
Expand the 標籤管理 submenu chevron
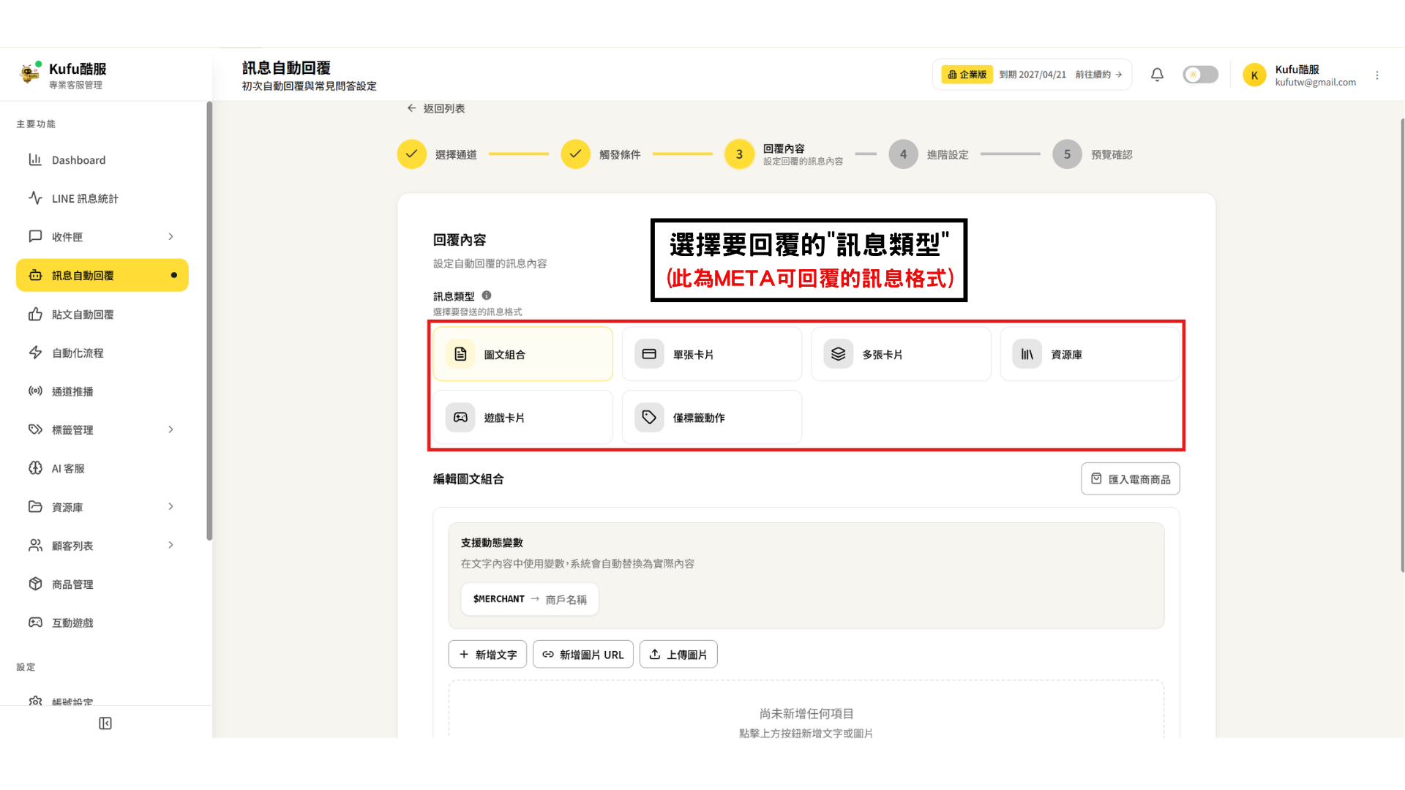[x=171, y=429]
